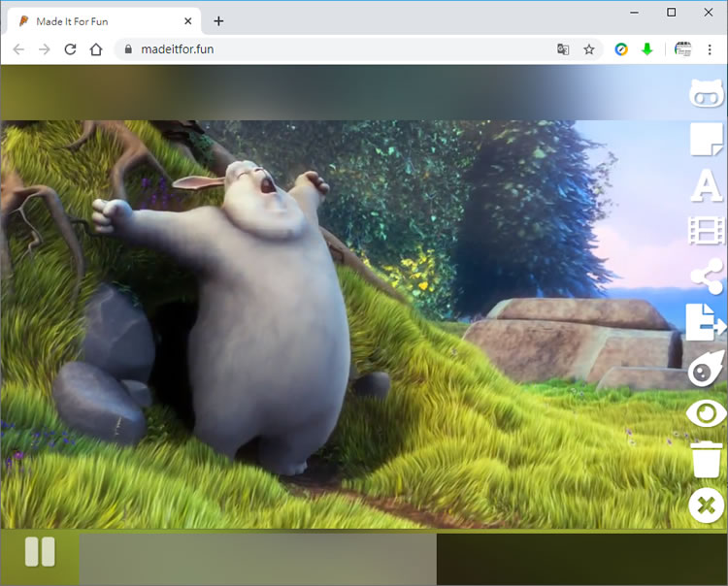Open a new browser tab
Image resolution: width=728 pixels, height=586 pixels.
(x=218, y=21)
